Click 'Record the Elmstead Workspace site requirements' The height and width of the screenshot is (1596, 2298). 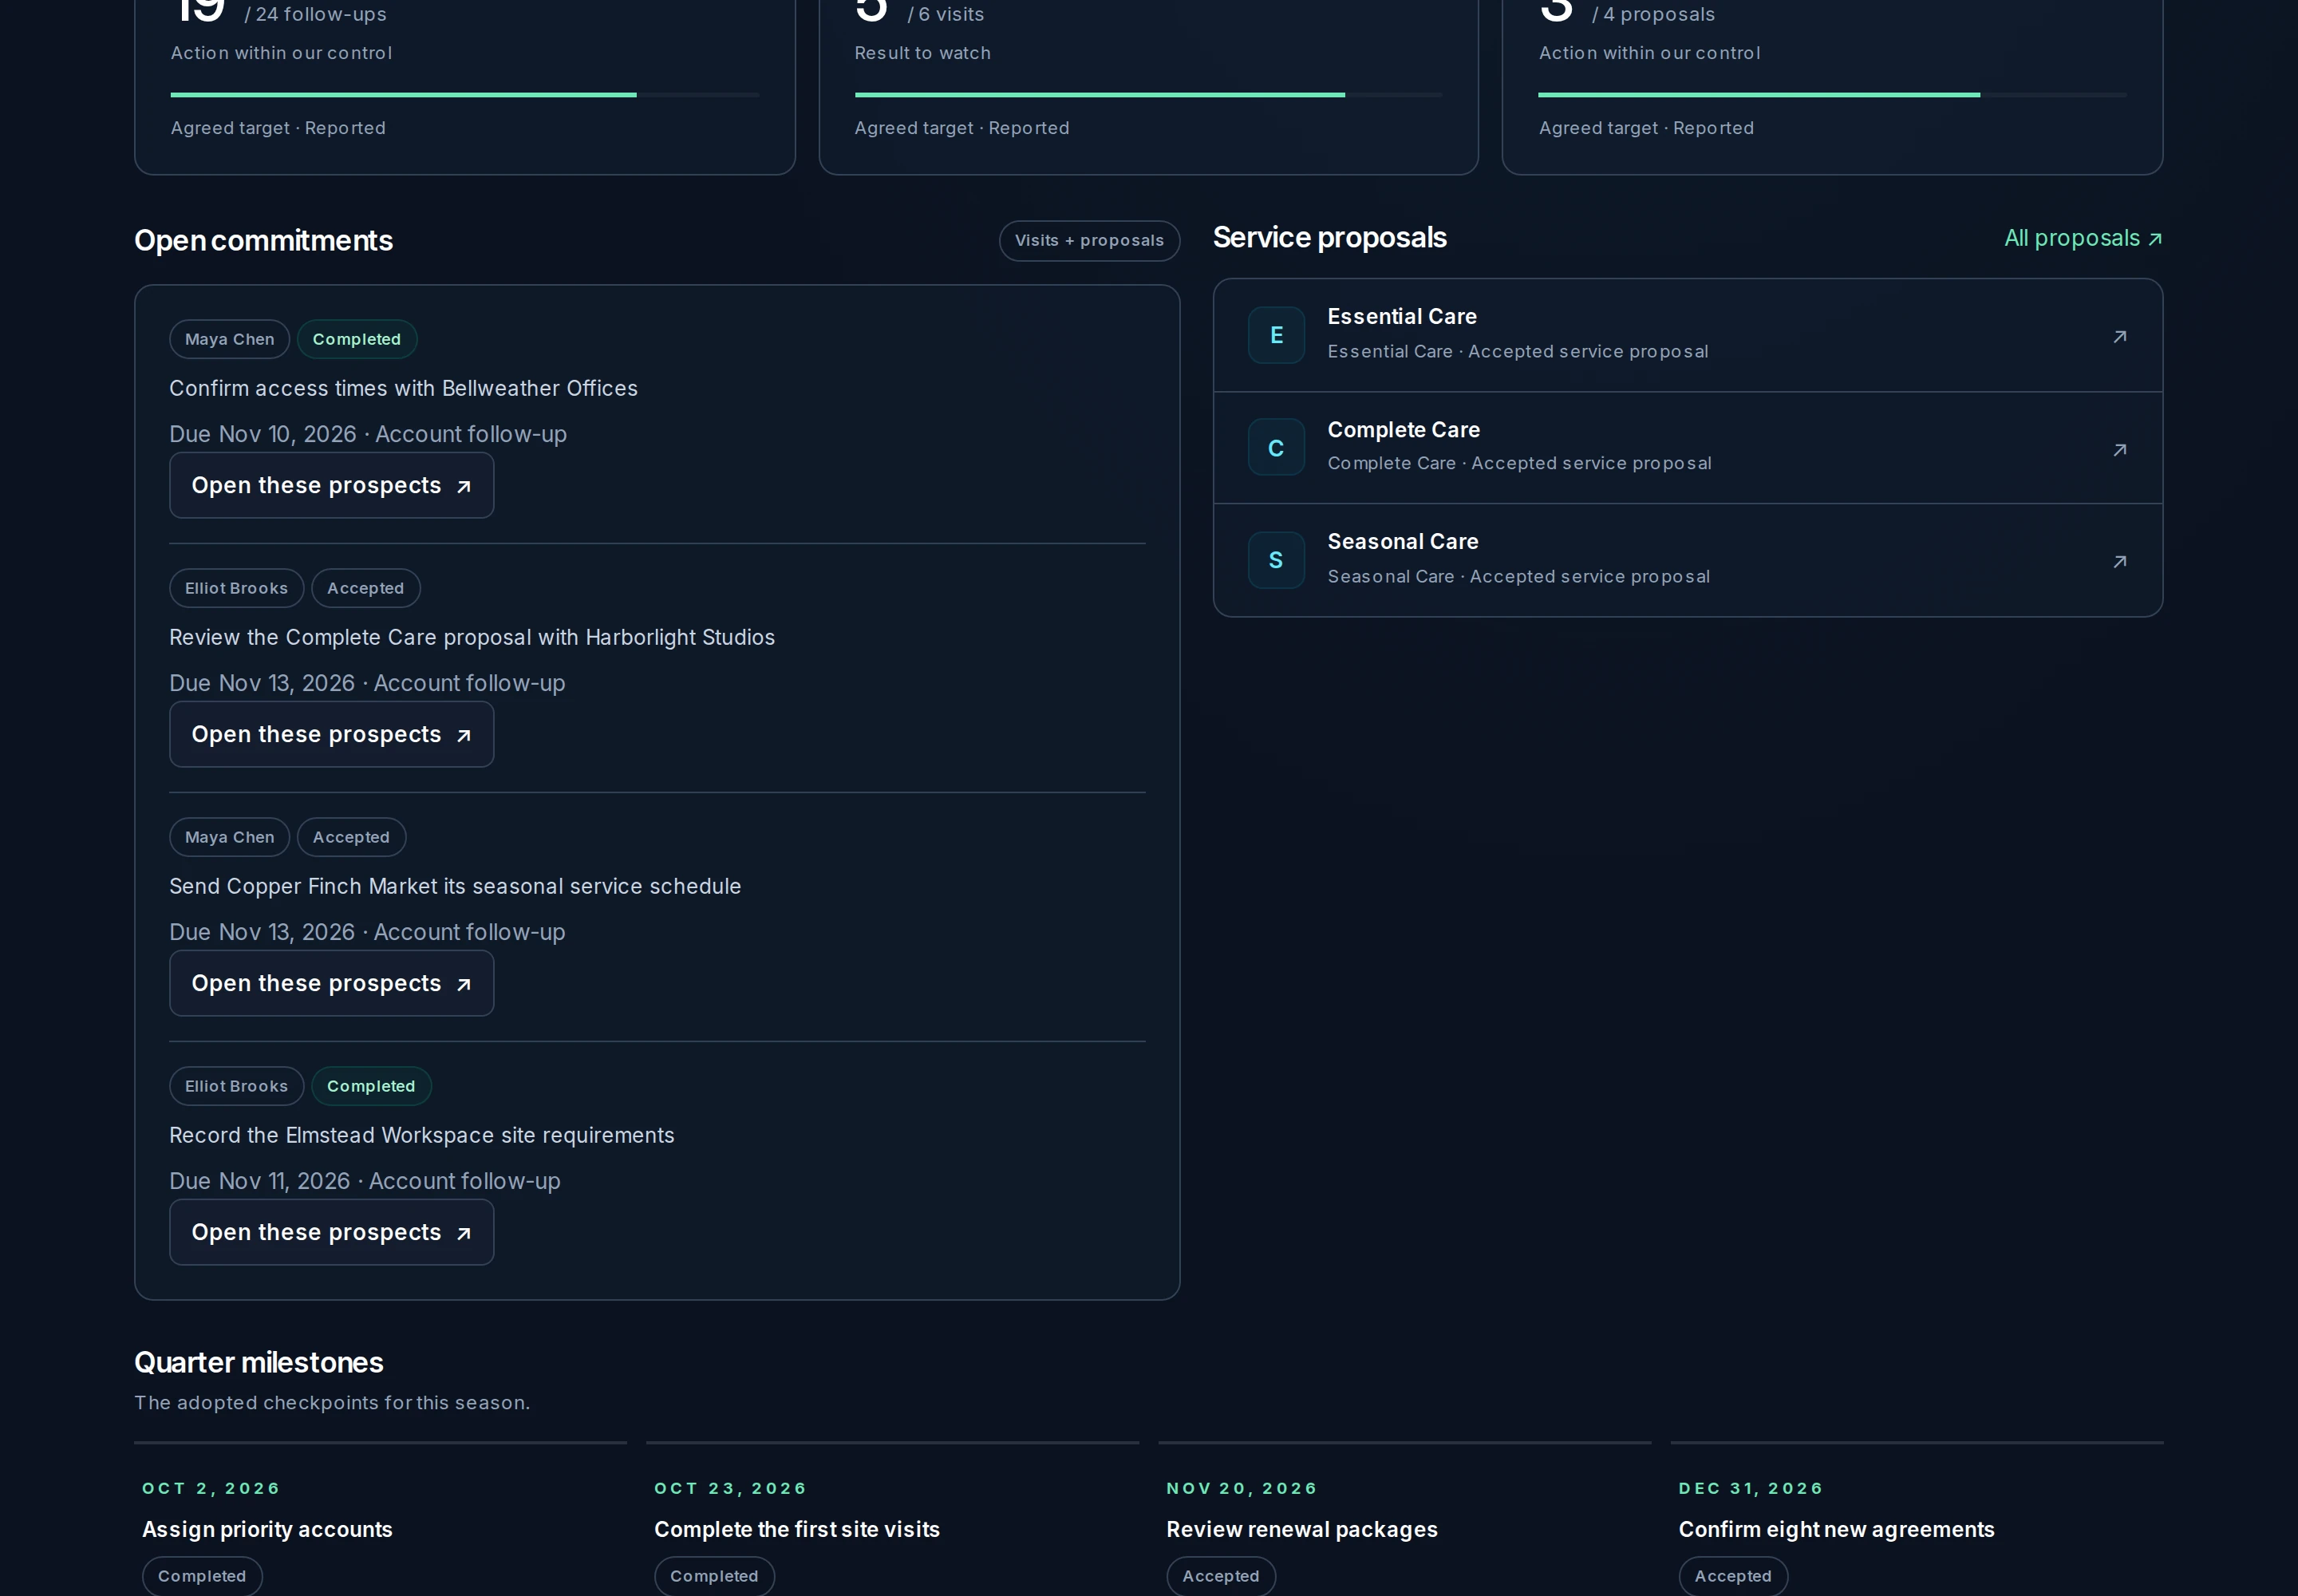(421, 1135)
